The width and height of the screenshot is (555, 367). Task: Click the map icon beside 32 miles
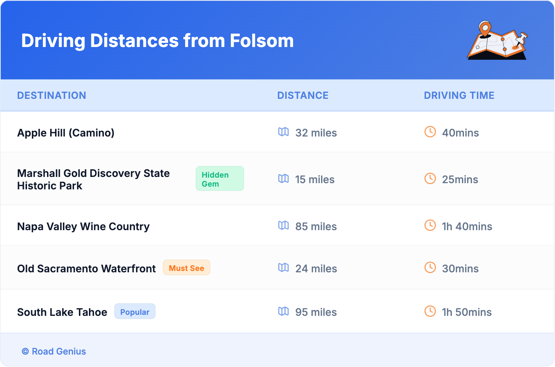[283, 132]
